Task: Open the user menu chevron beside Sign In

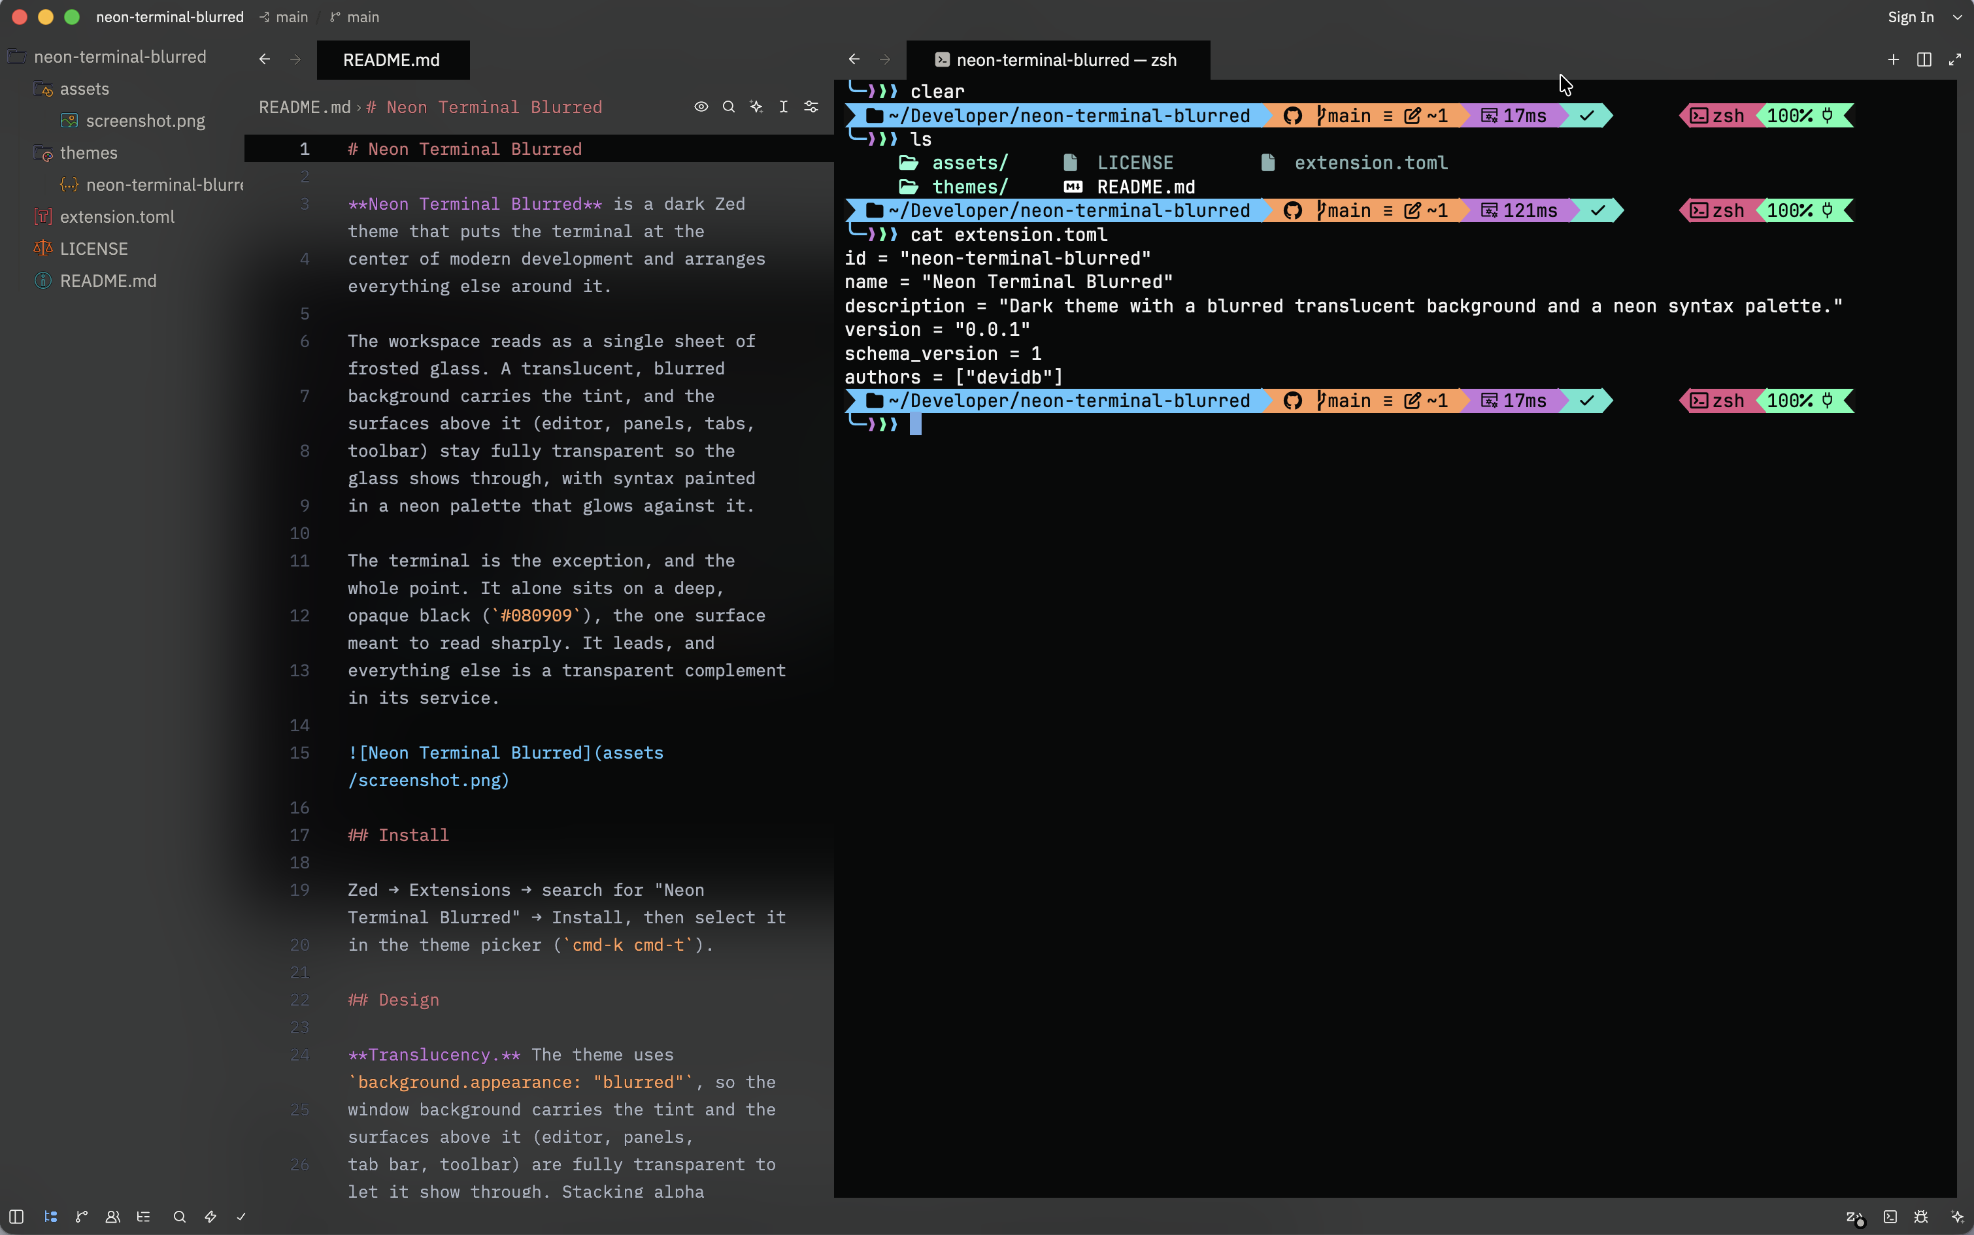Action: 1957,17
